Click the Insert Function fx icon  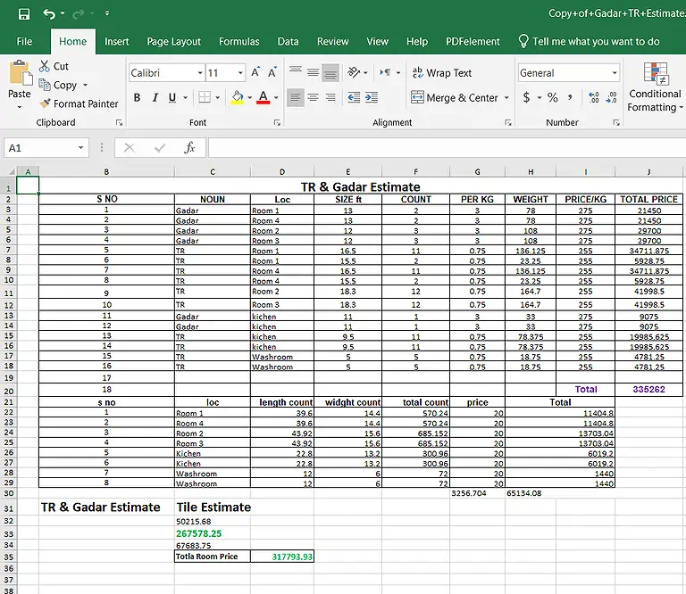[189, 148]
